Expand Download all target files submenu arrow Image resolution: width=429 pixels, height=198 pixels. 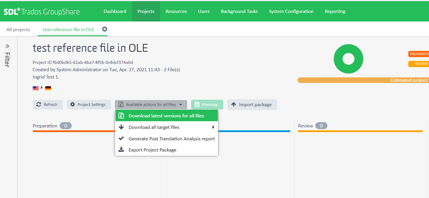click(x=213, y=127)
